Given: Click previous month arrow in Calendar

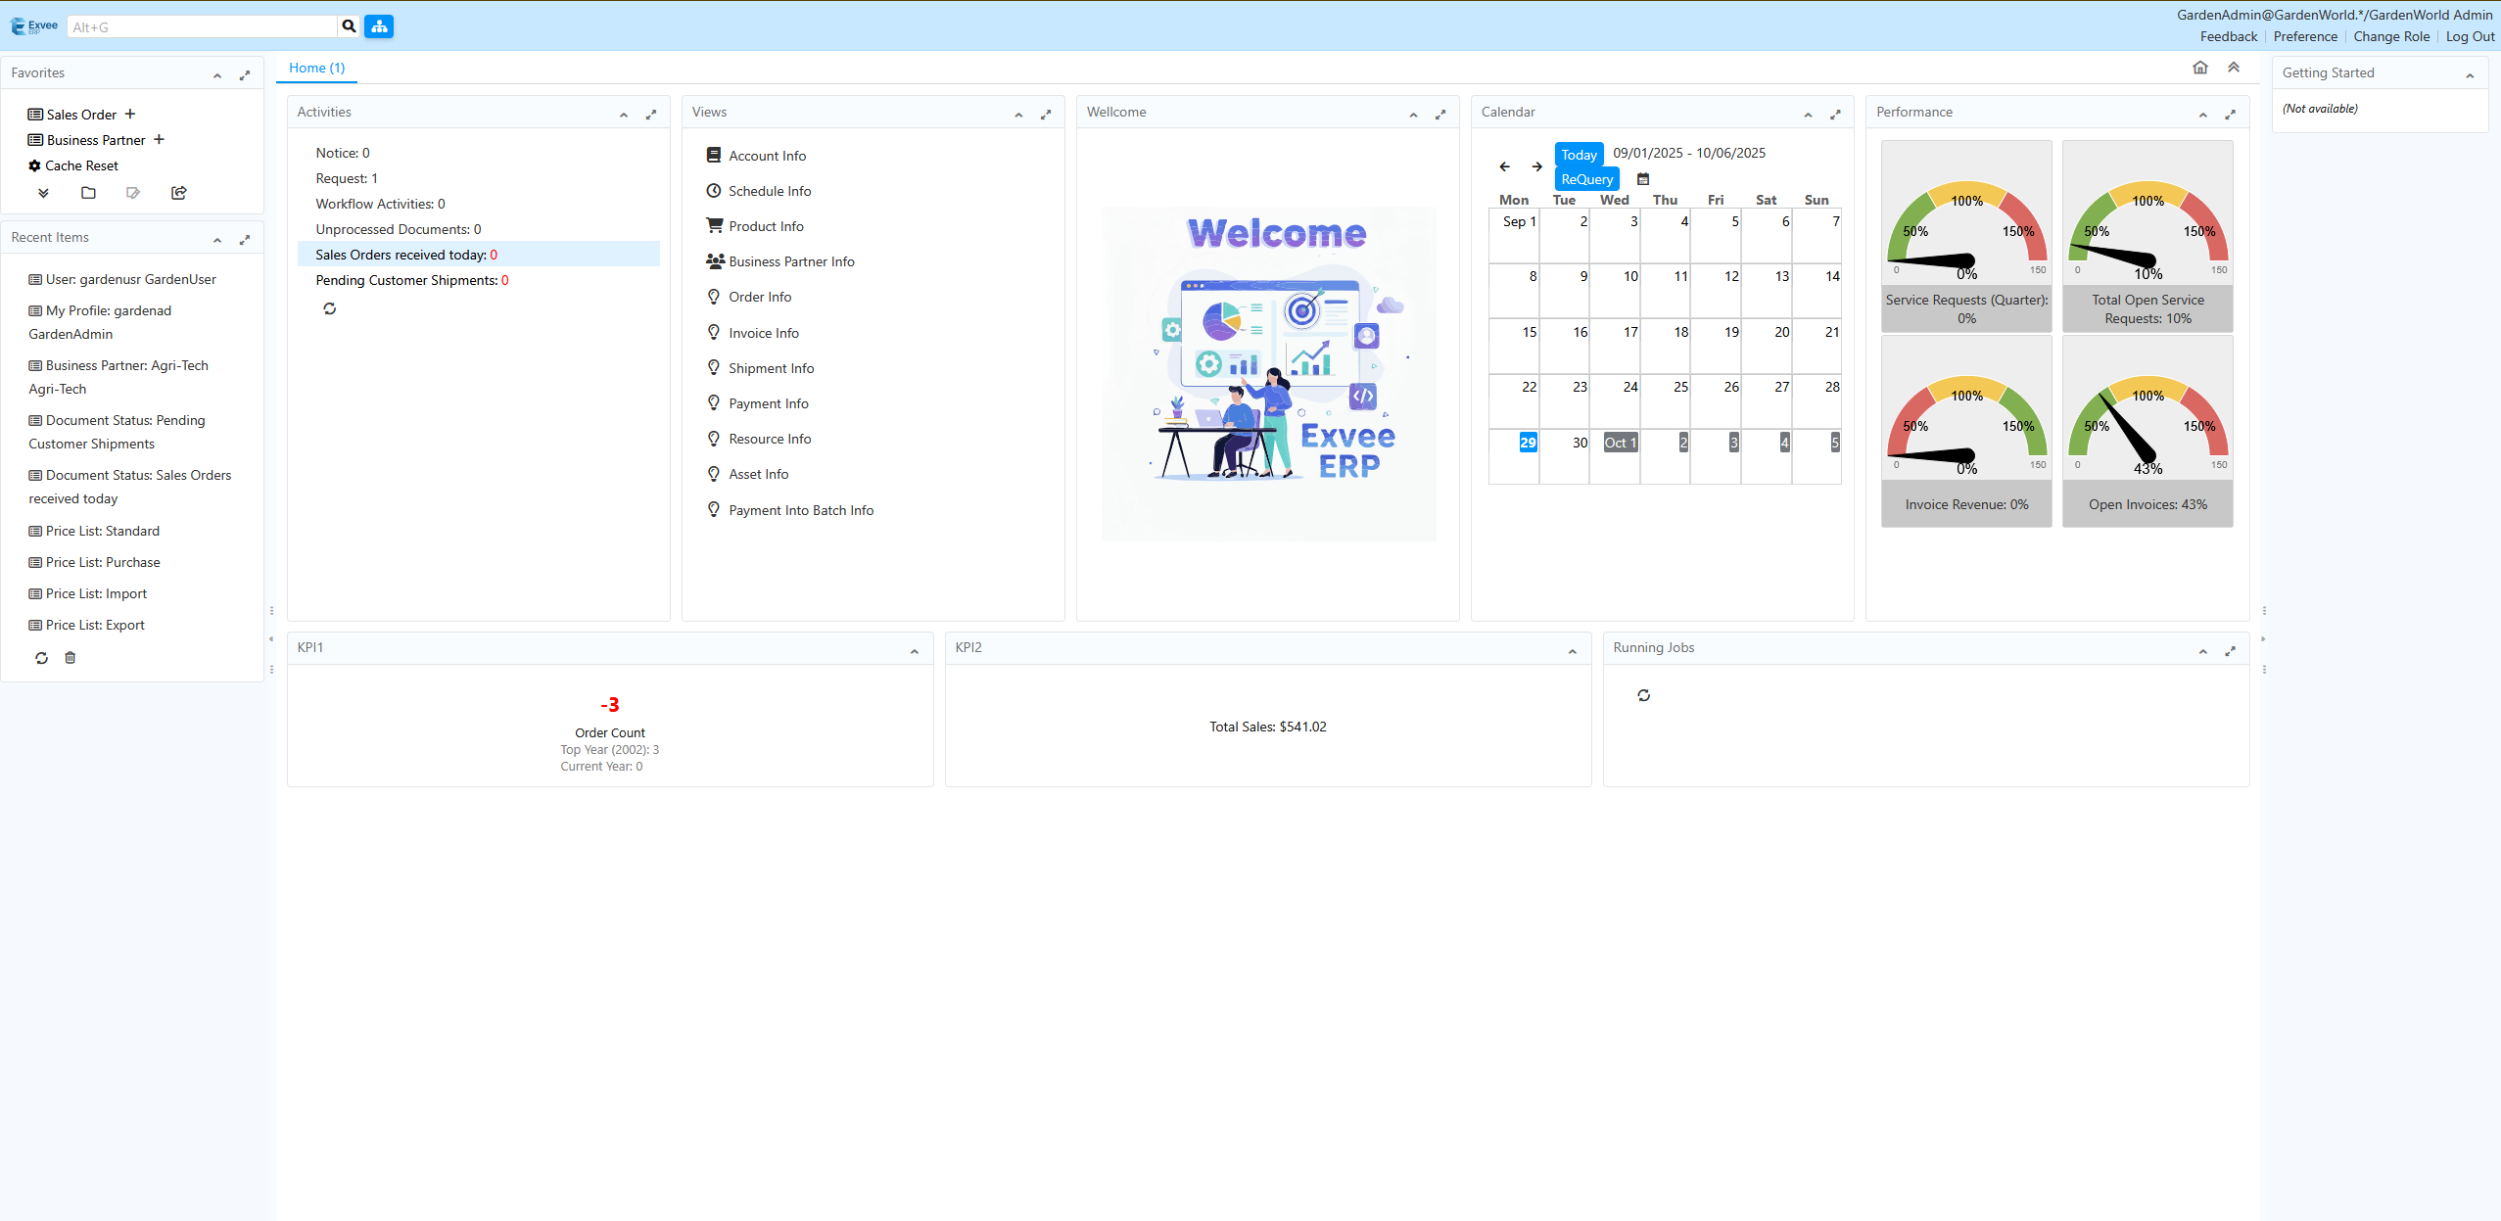Looking at the screenshot, I should tap(1504, 166).
